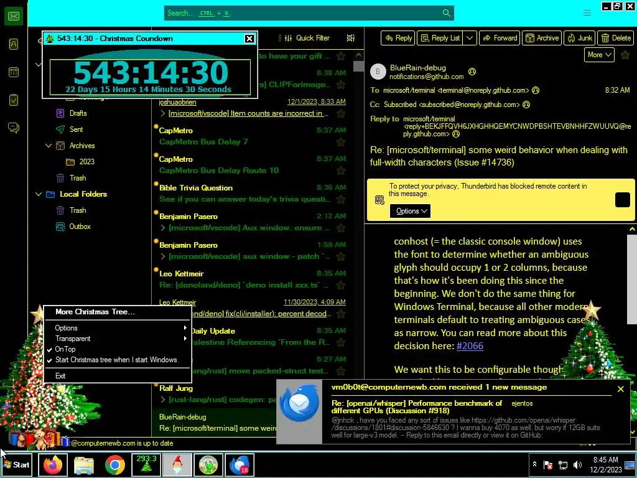Viewport: 637px width, 478px height.
Task: Open remote content Options dropdown
Action: click(x=410, y=211)
